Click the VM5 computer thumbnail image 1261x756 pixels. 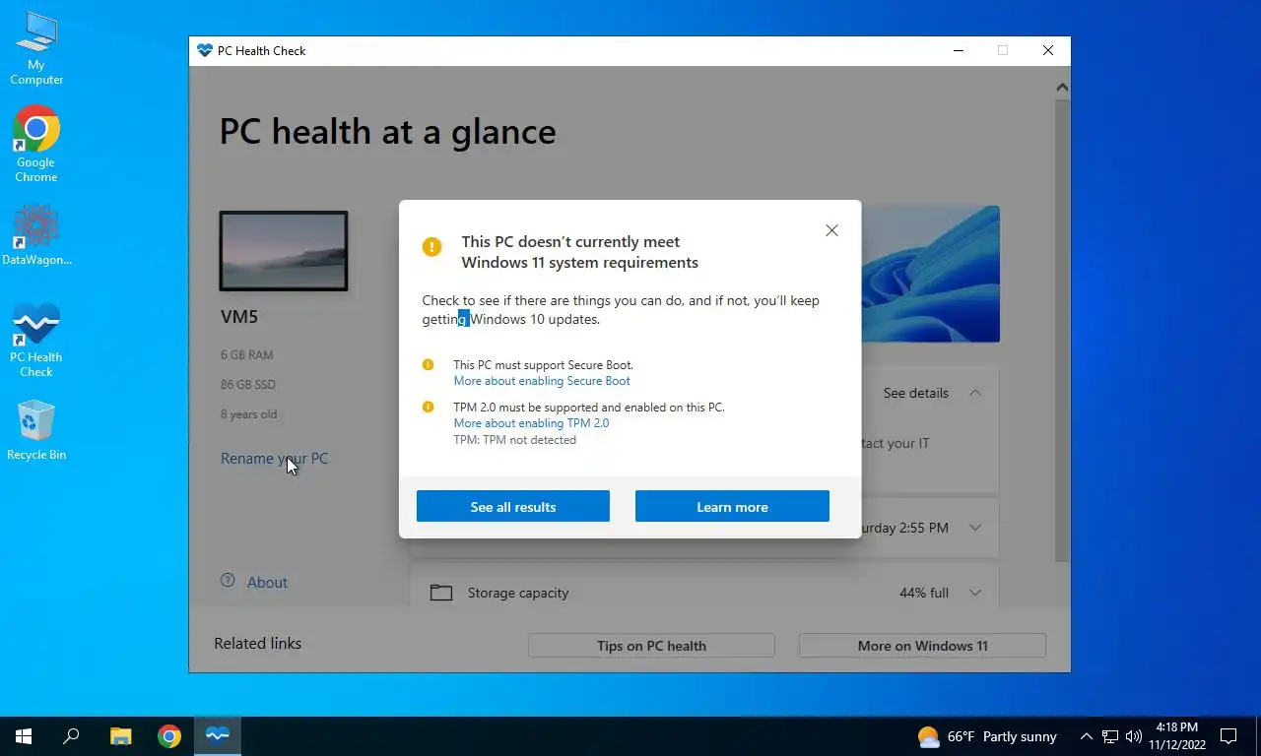(284, 251)
